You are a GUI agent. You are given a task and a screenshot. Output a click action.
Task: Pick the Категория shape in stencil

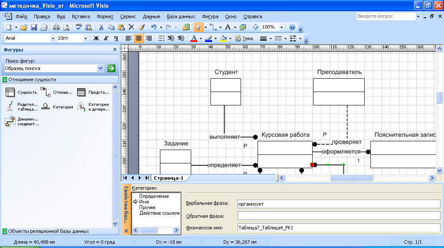point(57,107)
